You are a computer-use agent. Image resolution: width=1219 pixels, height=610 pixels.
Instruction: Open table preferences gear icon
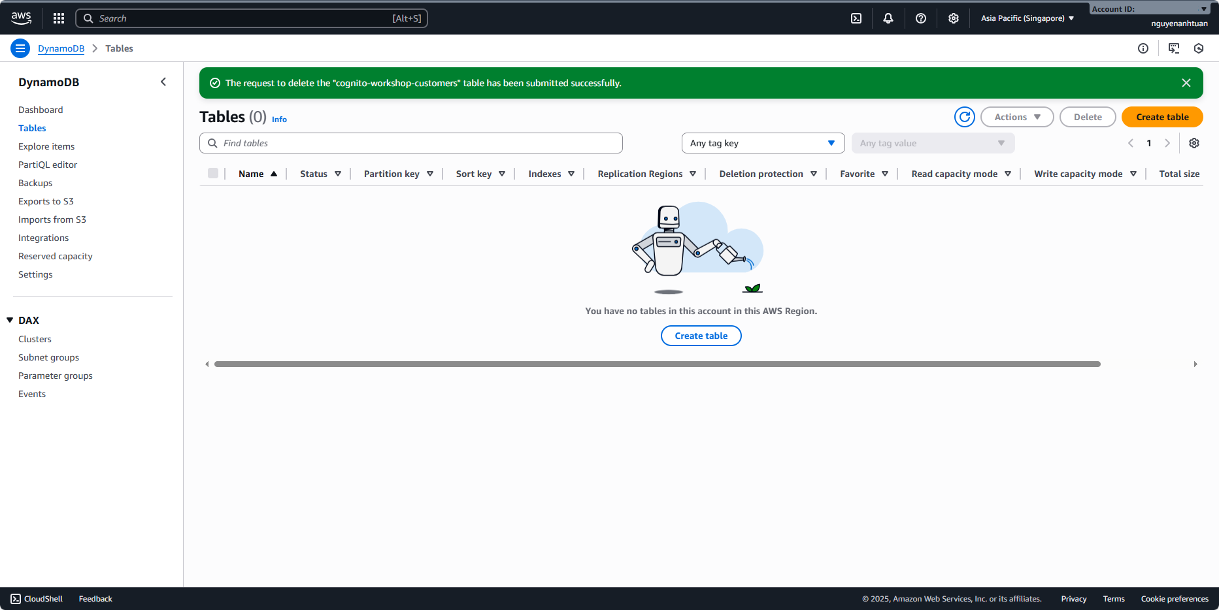1194,143
